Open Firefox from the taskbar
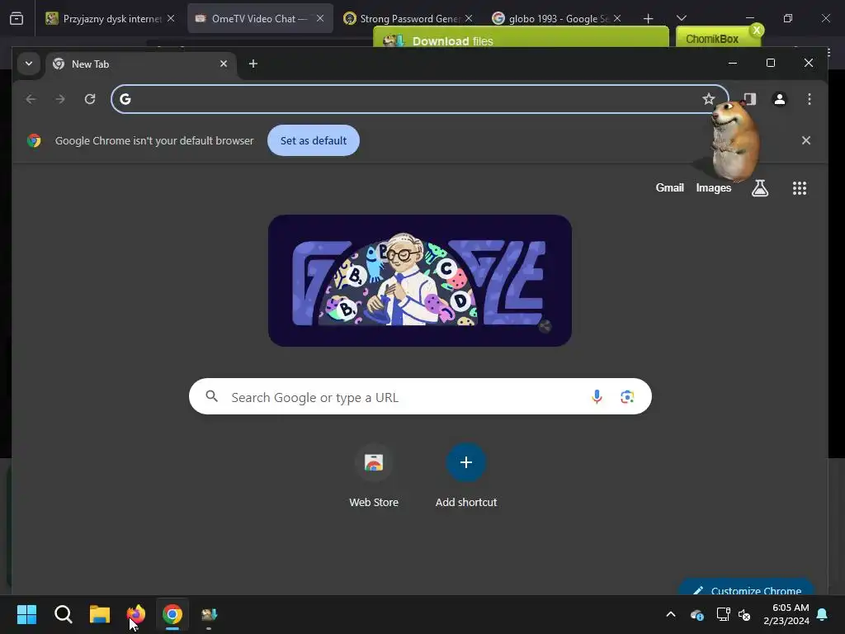The image size is (845, 634). pos(136,614)
